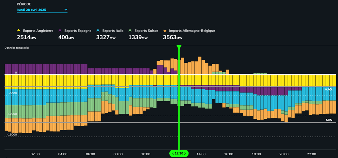Click the 18:00 label on time axis

point(256,154)
